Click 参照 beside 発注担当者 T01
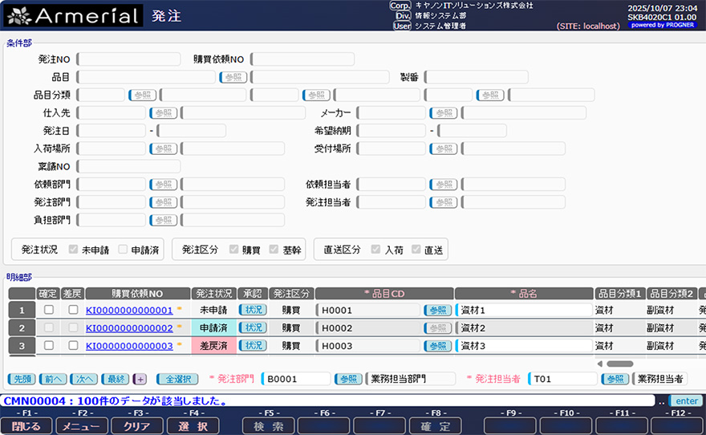Image resolution: width=706 pixels, height=435 pixels. [x=615, y=379]
